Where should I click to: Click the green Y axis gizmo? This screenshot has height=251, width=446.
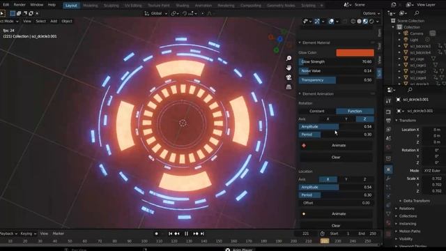[276, 50]
